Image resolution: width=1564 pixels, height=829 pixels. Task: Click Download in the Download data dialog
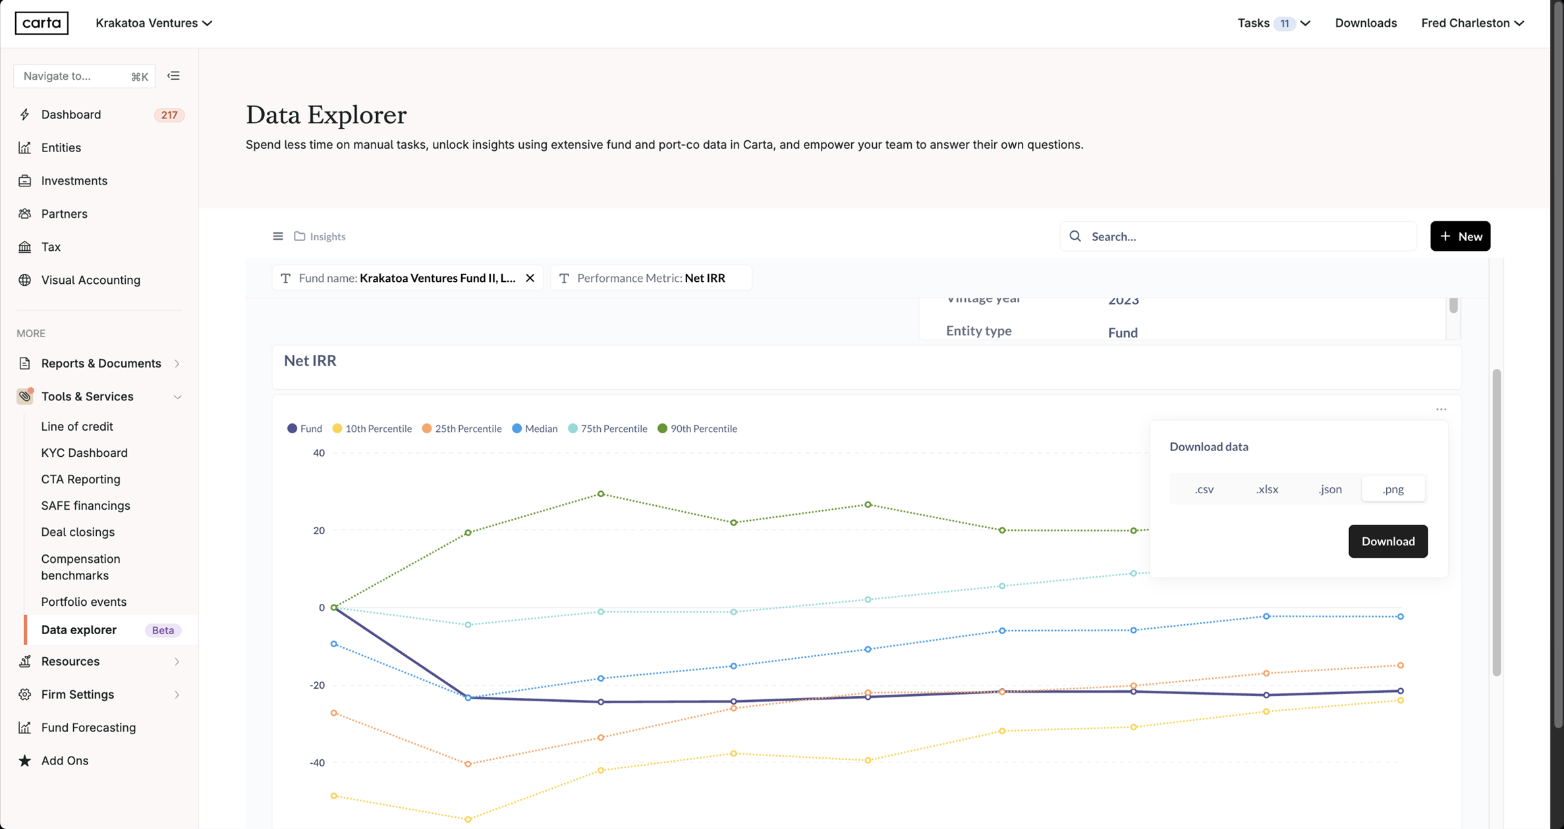coord(1387,541)
